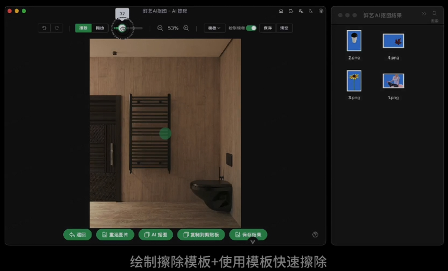The width and height of the screenshot is (448, 271).
Task: Select 2.png thumbnail in results window
Action: (x=354, y=41)
